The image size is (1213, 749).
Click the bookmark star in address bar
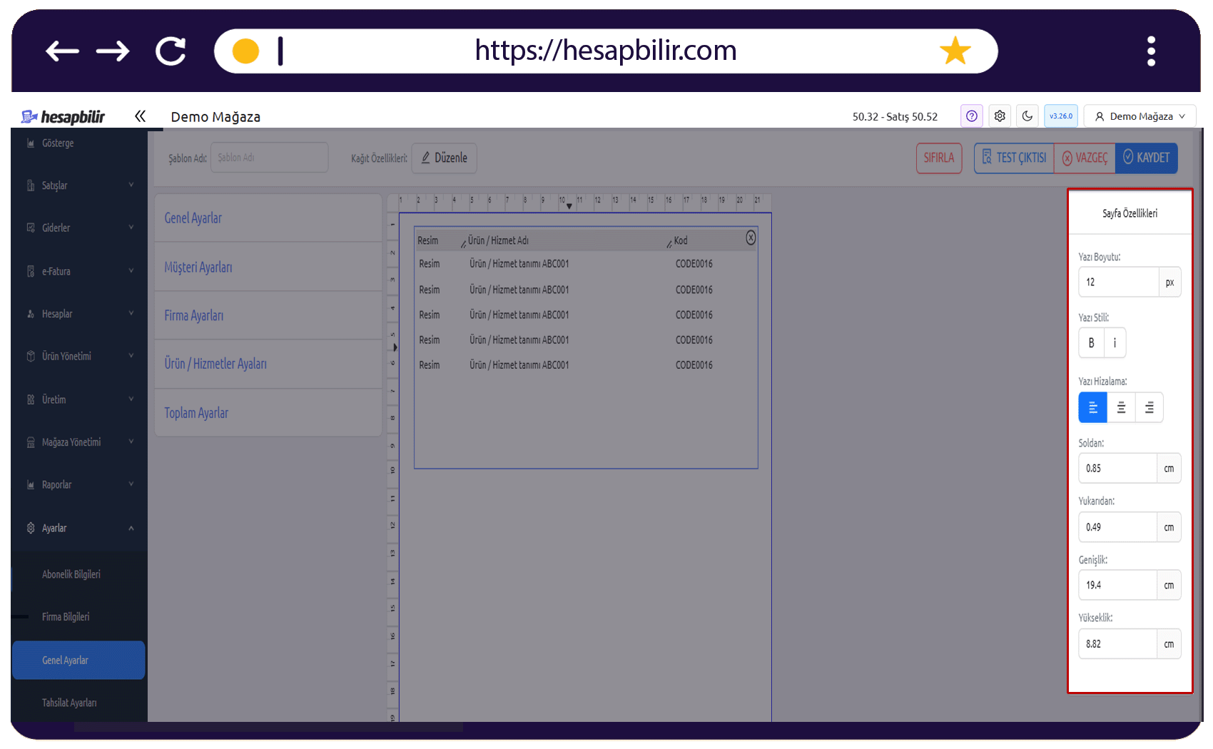pos(955,51)
